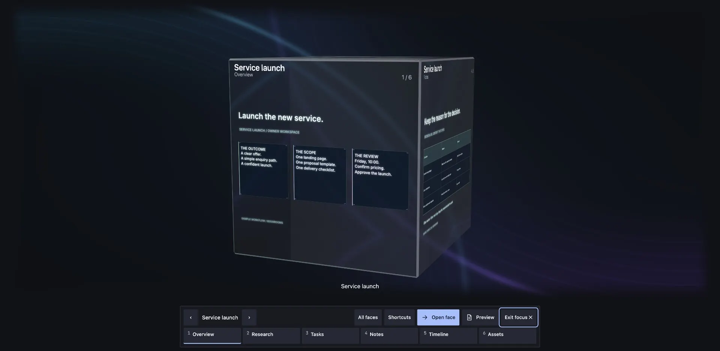The image size is (720, 351).
Task: Click "SERVICE LAUNCH / OWNER WORKSPACE" subtitle
Action: click(269, 130)
